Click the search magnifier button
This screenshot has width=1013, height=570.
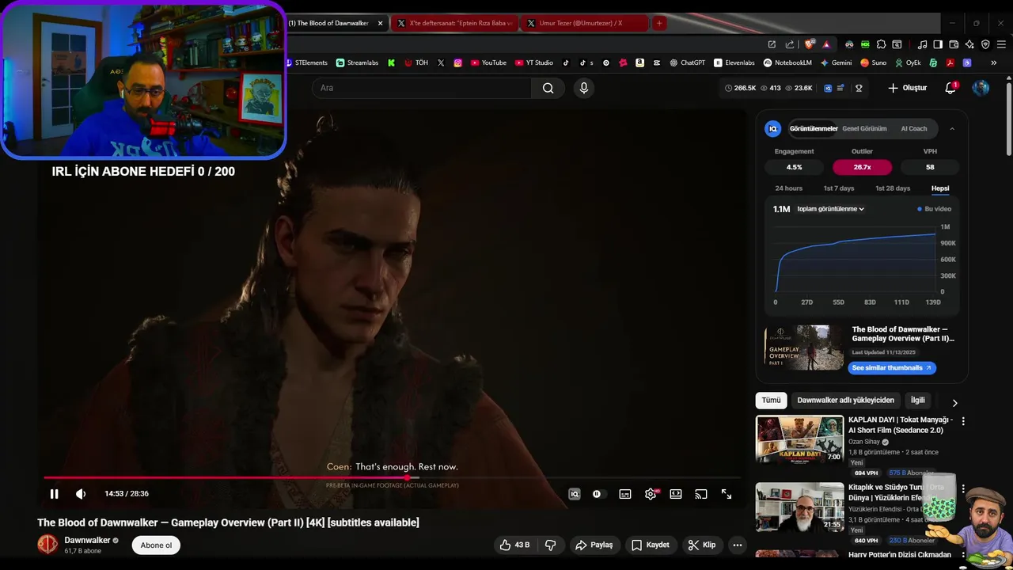pos(548,88)
